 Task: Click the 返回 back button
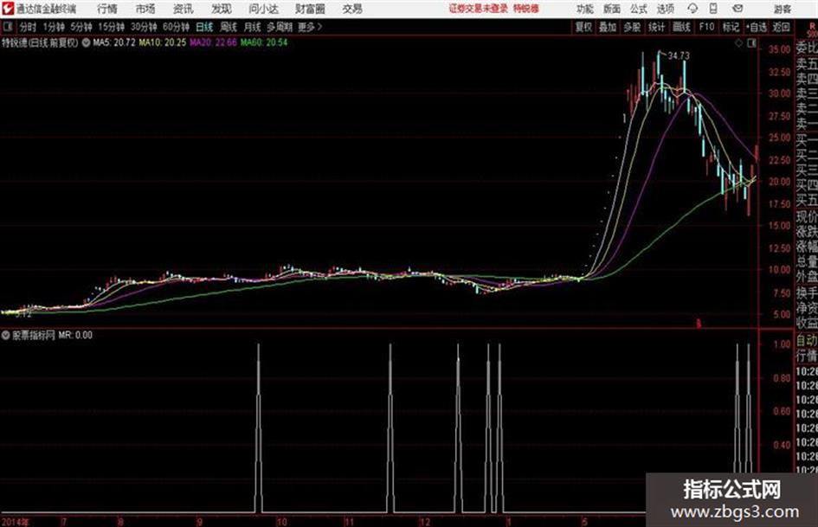tap(781, 27)
